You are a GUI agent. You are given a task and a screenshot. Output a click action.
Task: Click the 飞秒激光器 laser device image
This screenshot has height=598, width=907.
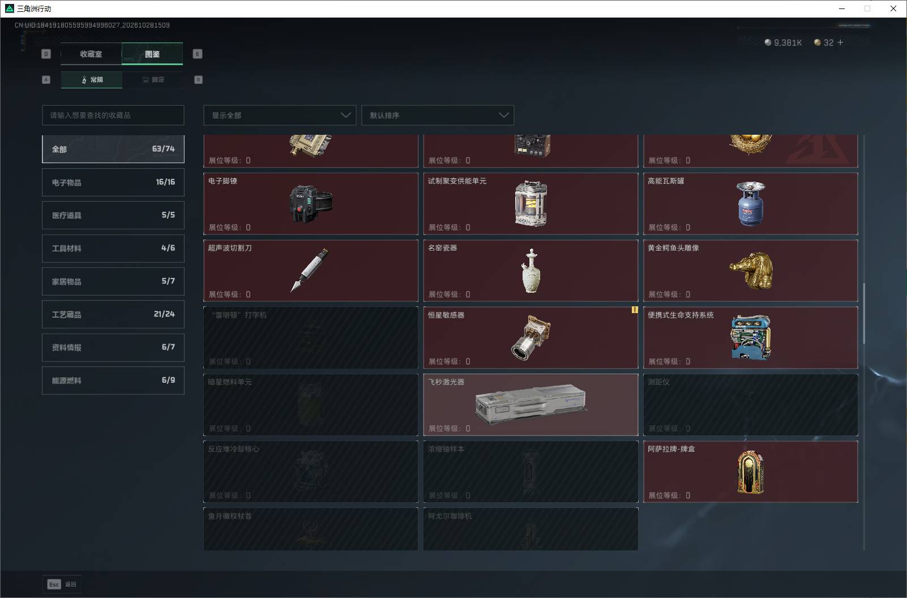(530, 404)
